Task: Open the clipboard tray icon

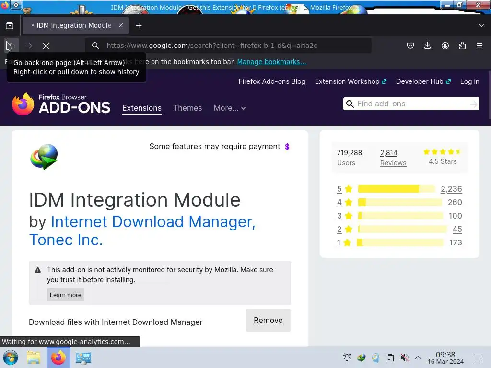Action: pos(390,357)
